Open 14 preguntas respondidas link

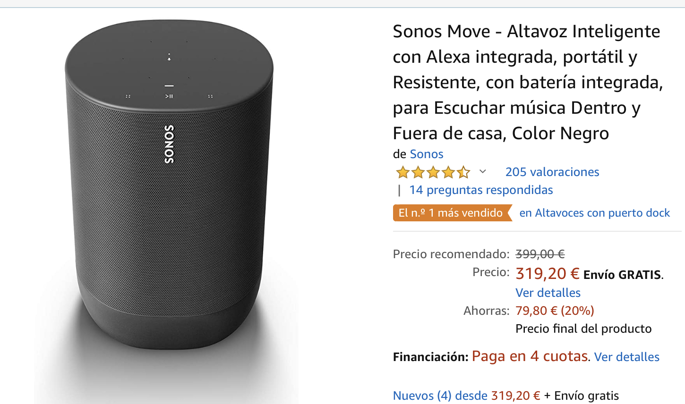481,190
